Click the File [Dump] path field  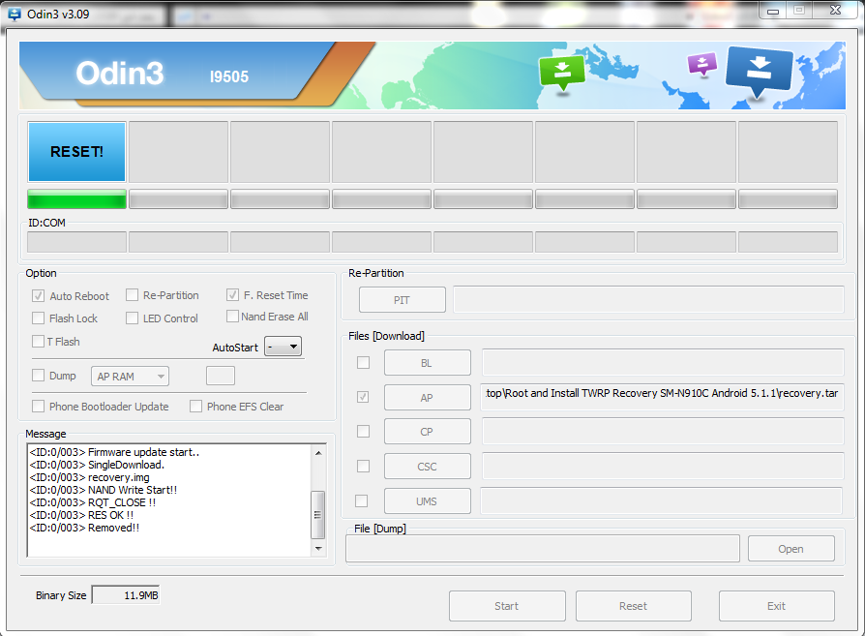click(x=543, y=549)
